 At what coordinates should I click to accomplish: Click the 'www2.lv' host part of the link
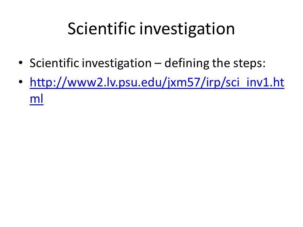coord(92,83)
